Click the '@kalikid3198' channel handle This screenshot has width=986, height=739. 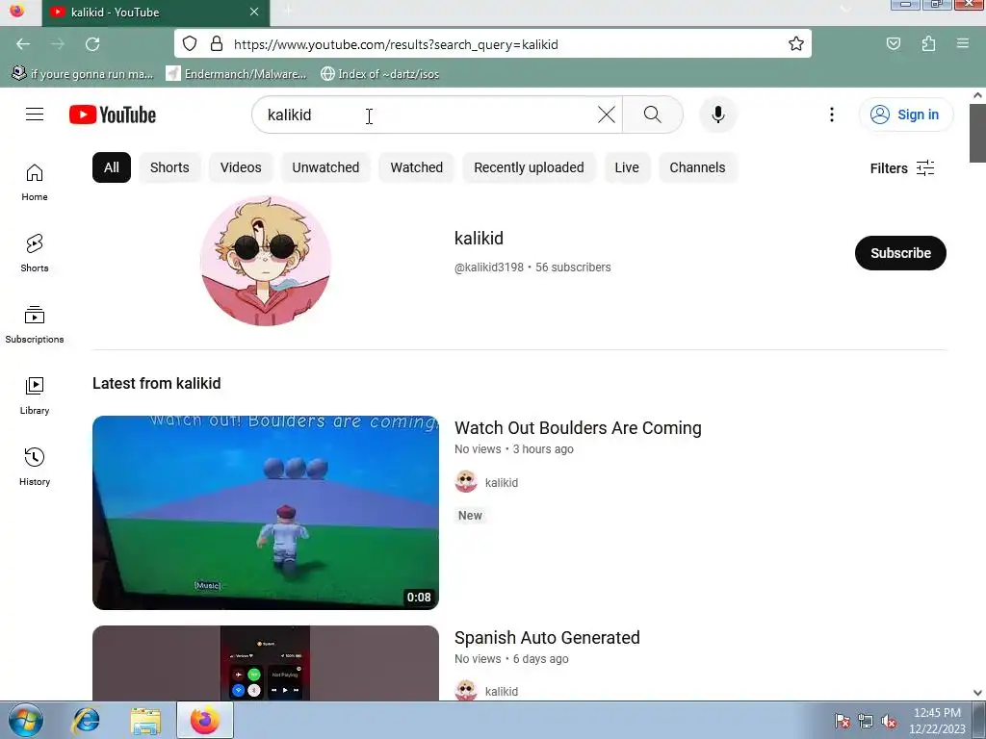[x=488, y=268]
